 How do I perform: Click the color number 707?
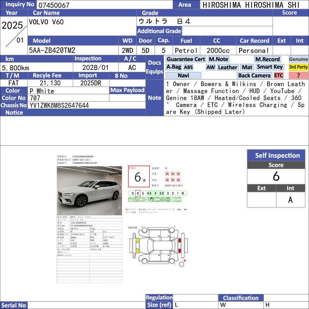pyautogui.click(x=35, y=98)
